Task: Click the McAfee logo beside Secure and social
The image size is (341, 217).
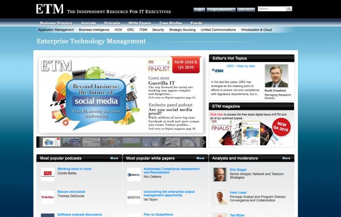Action: [48, 197]
